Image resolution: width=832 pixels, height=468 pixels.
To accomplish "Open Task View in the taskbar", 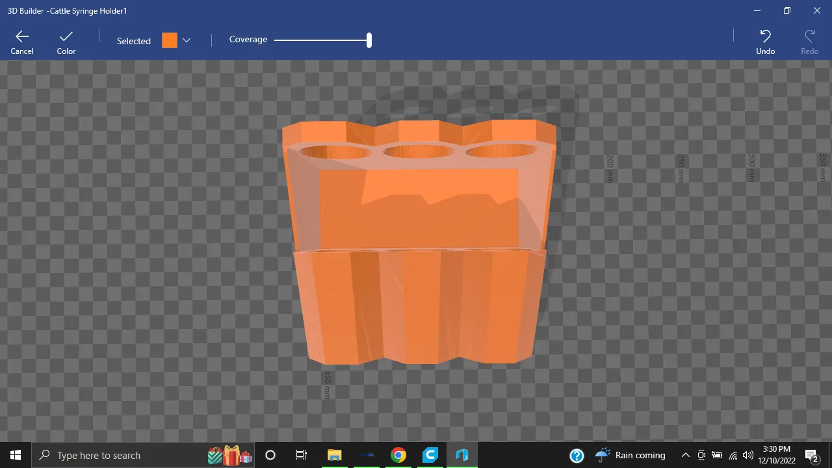I will click(302, 455).
